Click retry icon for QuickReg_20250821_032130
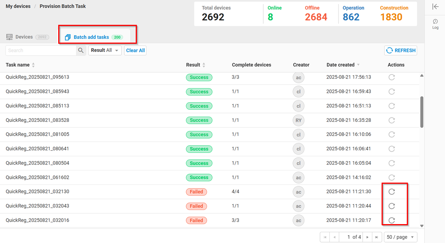This screenshot has height=243, width=445. (x=391, y=192)
